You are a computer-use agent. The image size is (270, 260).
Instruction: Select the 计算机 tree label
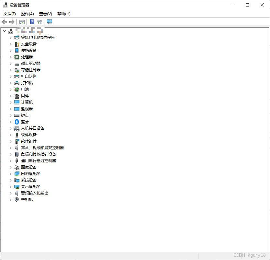coord(27,102)
